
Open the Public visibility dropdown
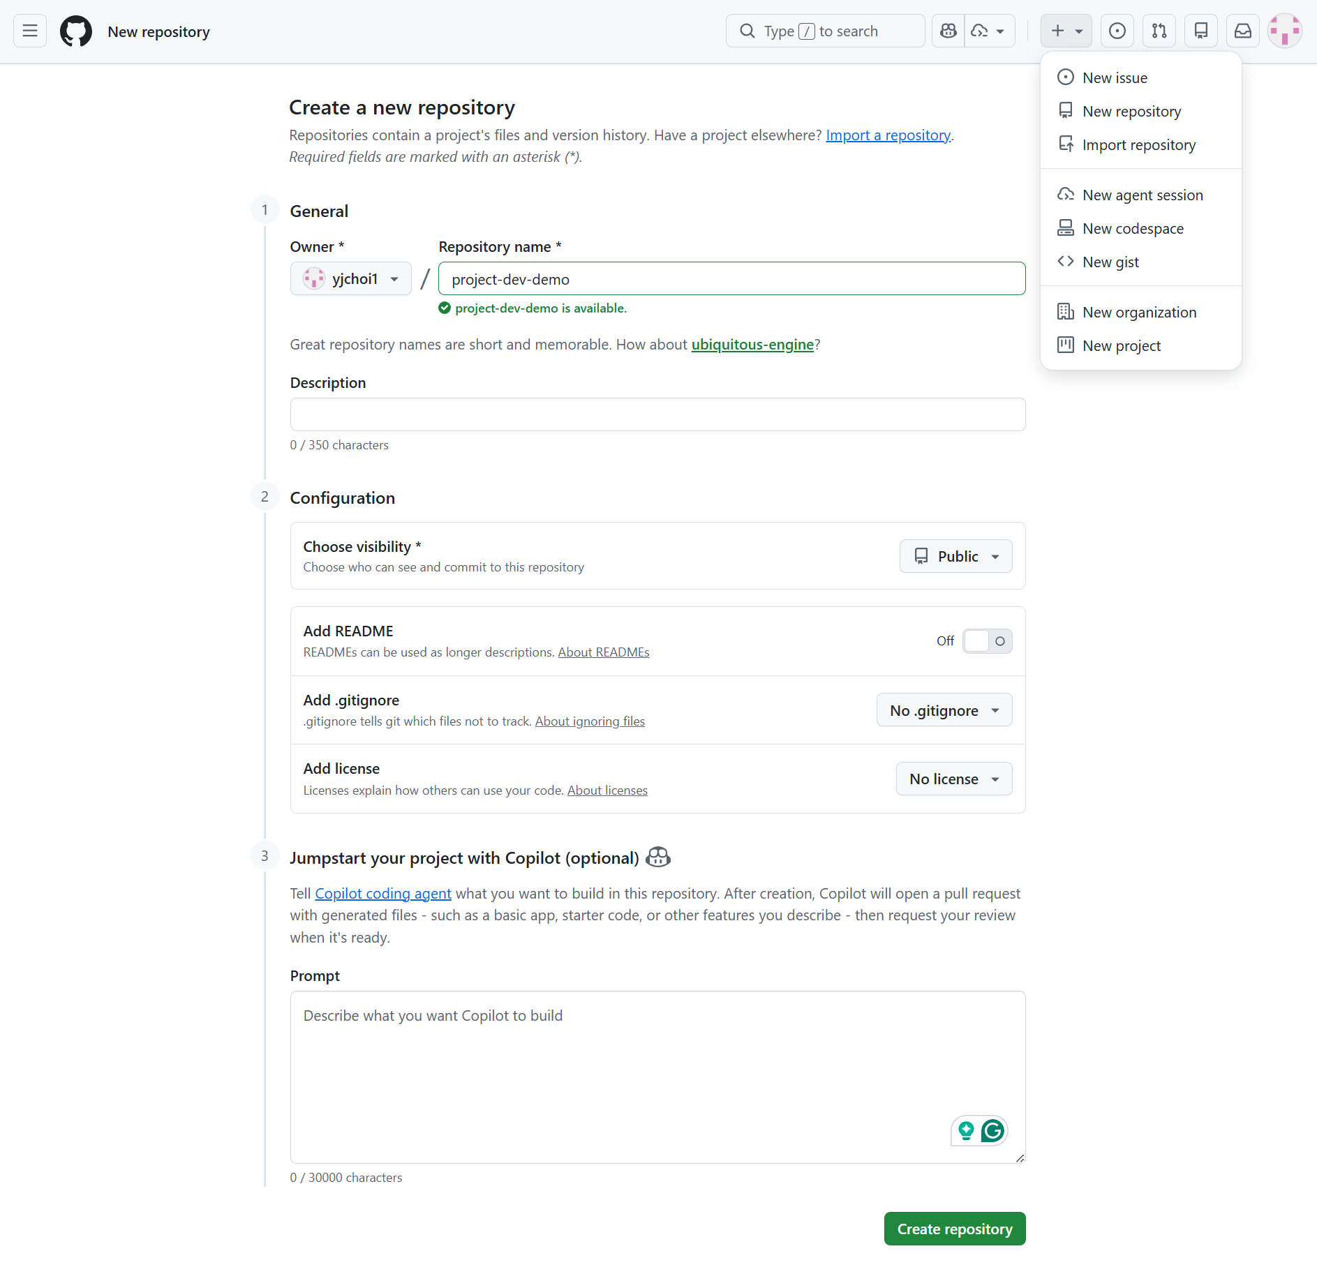(955, 556)
